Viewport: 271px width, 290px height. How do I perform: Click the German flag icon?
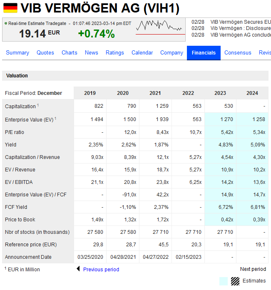coord(10,7)
